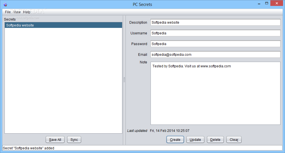The height and width of the screenshot is (153, 285).
Task: Maximize the PC Secrets window
Action: coord(267,3)
